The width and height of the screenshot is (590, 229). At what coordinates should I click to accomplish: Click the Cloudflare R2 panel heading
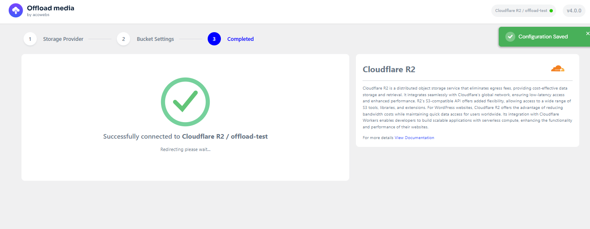[389, 69]
